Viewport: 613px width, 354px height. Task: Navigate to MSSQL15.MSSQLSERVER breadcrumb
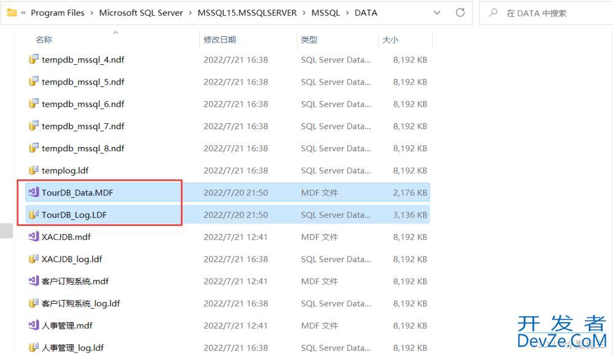(247, 13)
